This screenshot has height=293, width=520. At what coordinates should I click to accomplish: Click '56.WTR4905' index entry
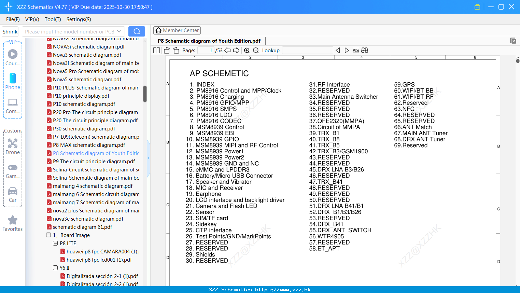[326, 236]
